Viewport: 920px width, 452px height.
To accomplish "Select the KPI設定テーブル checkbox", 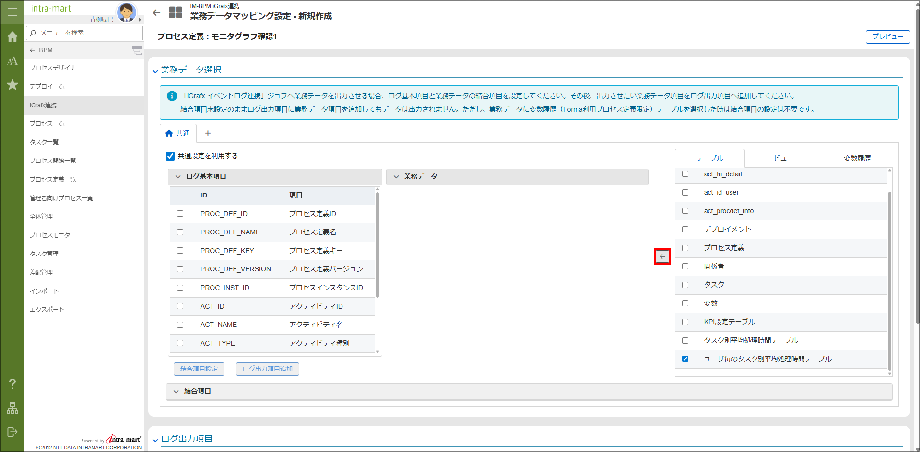I will pos(685,322).
